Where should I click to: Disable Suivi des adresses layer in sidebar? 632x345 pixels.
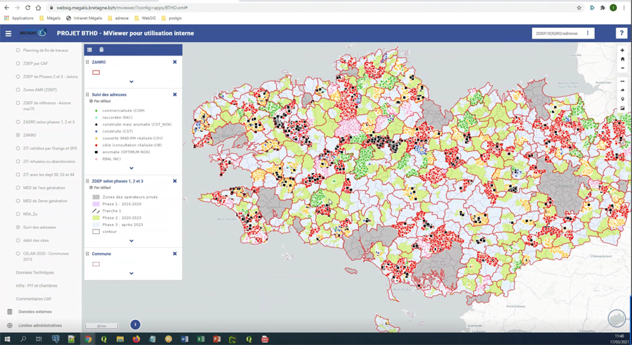18,227
